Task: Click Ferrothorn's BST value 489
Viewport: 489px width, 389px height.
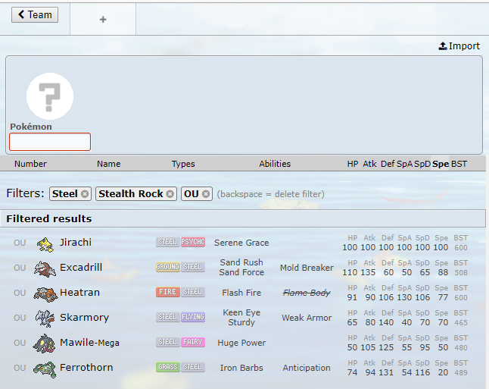Action: pyautogui.click(x=461, y=373)
